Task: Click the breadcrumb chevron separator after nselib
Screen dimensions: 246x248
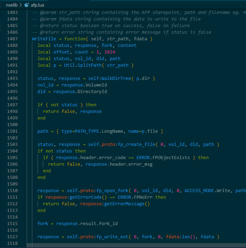Action: pyautogui.click(x=21, y=5)
